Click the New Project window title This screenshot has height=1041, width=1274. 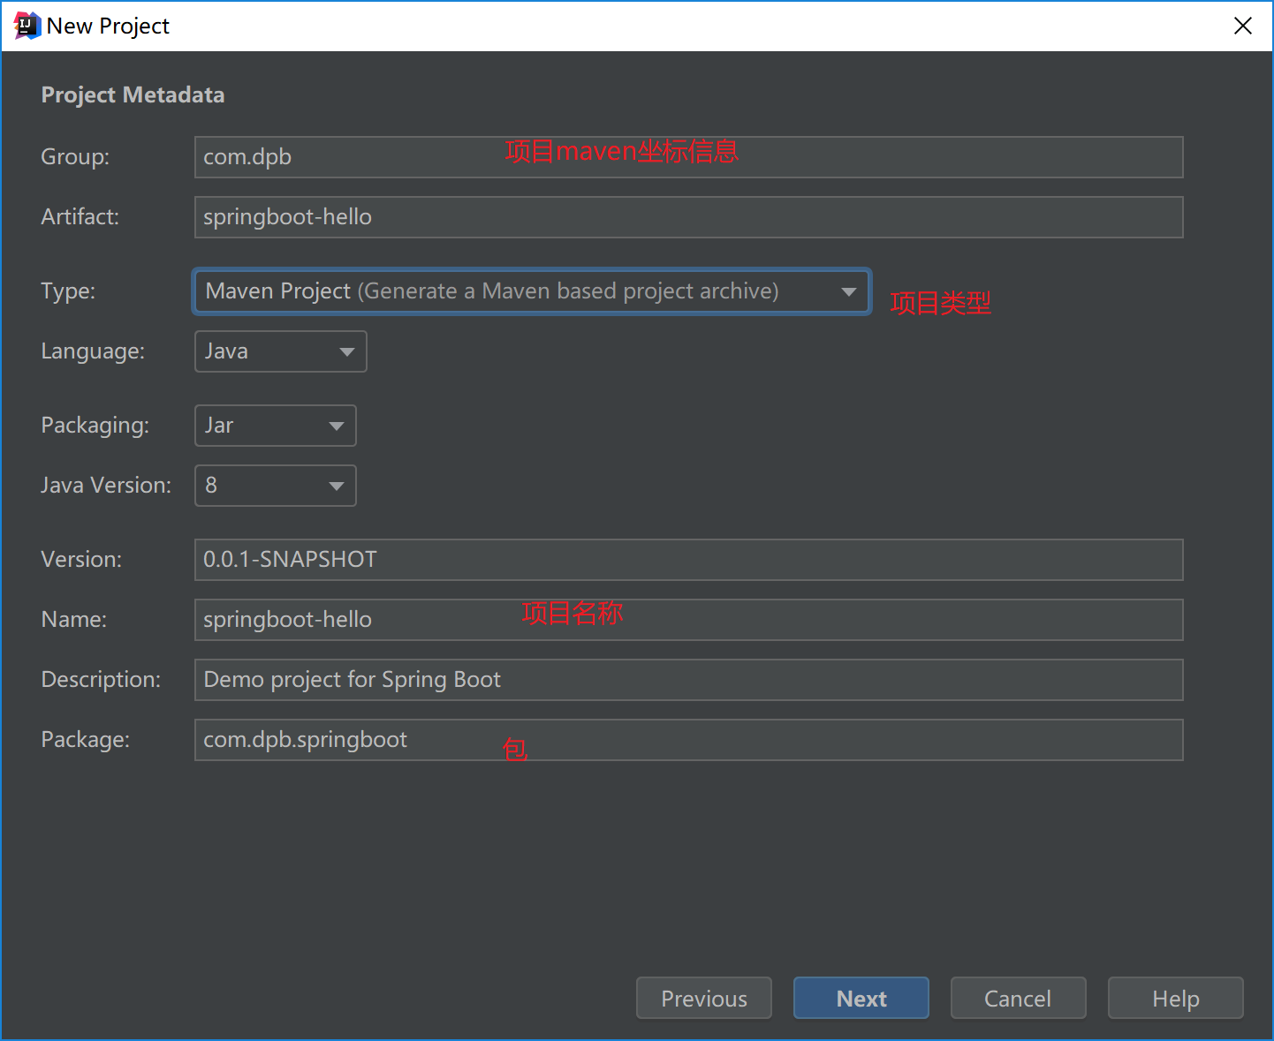(108, 26)
